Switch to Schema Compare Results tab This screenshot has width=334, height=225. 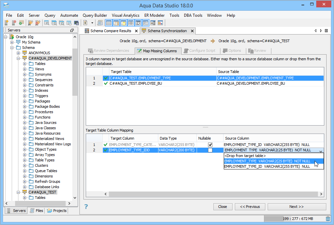click(x=111, y=31)
